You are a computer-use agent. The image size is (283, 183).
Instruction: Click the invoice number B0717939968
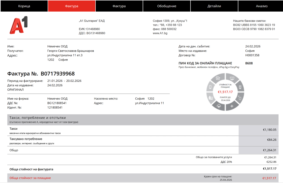pos(57,74)
